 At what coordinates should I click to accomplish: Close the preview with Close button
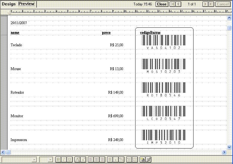[x=162, y=4]
